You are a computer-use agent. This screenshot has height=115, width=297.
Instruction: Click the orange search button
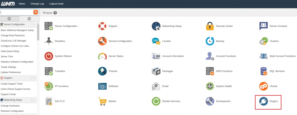click(x=36, y=12)
